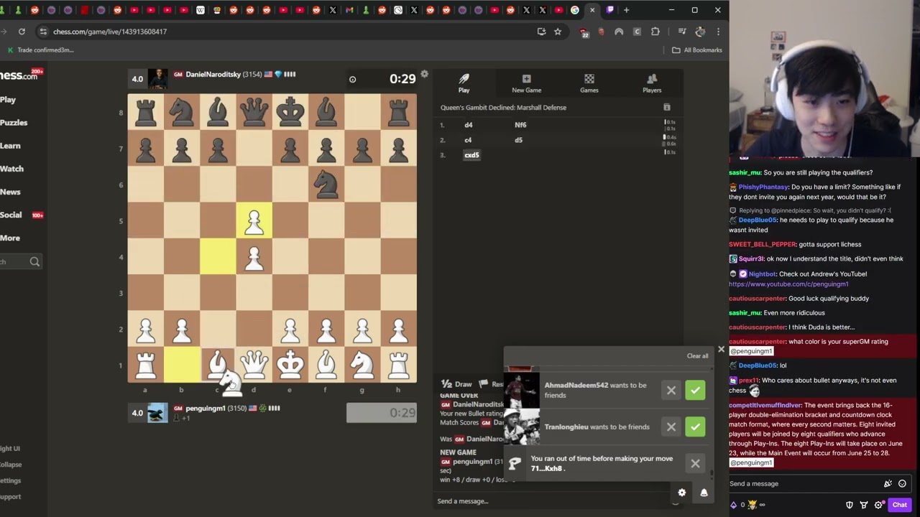Open Social in chess.com sidebar
This screenshot has height=517, width=920.
point(11,215)
